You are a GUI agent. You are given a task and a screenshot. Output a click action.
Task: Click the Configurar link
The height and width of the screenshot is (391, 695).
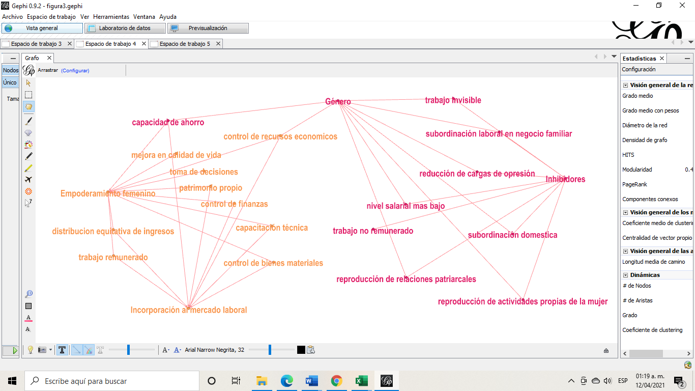(75, 70)
